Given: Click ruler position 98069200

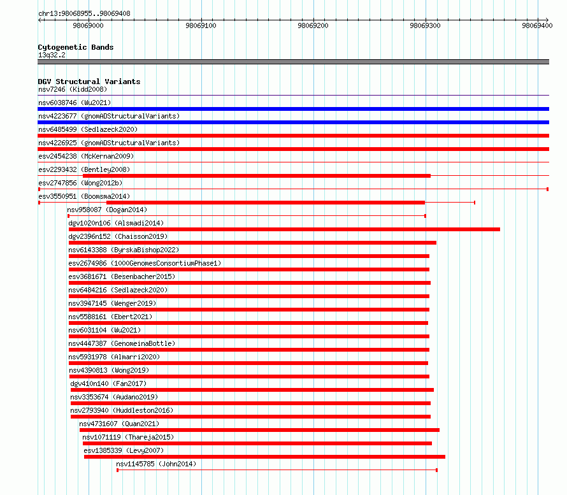Looking at the screenshot, I should tap(313, 25).
